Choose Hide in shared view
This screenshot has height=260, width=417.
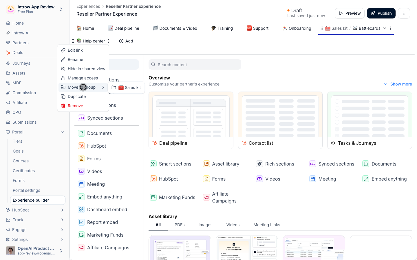point(83,69)
